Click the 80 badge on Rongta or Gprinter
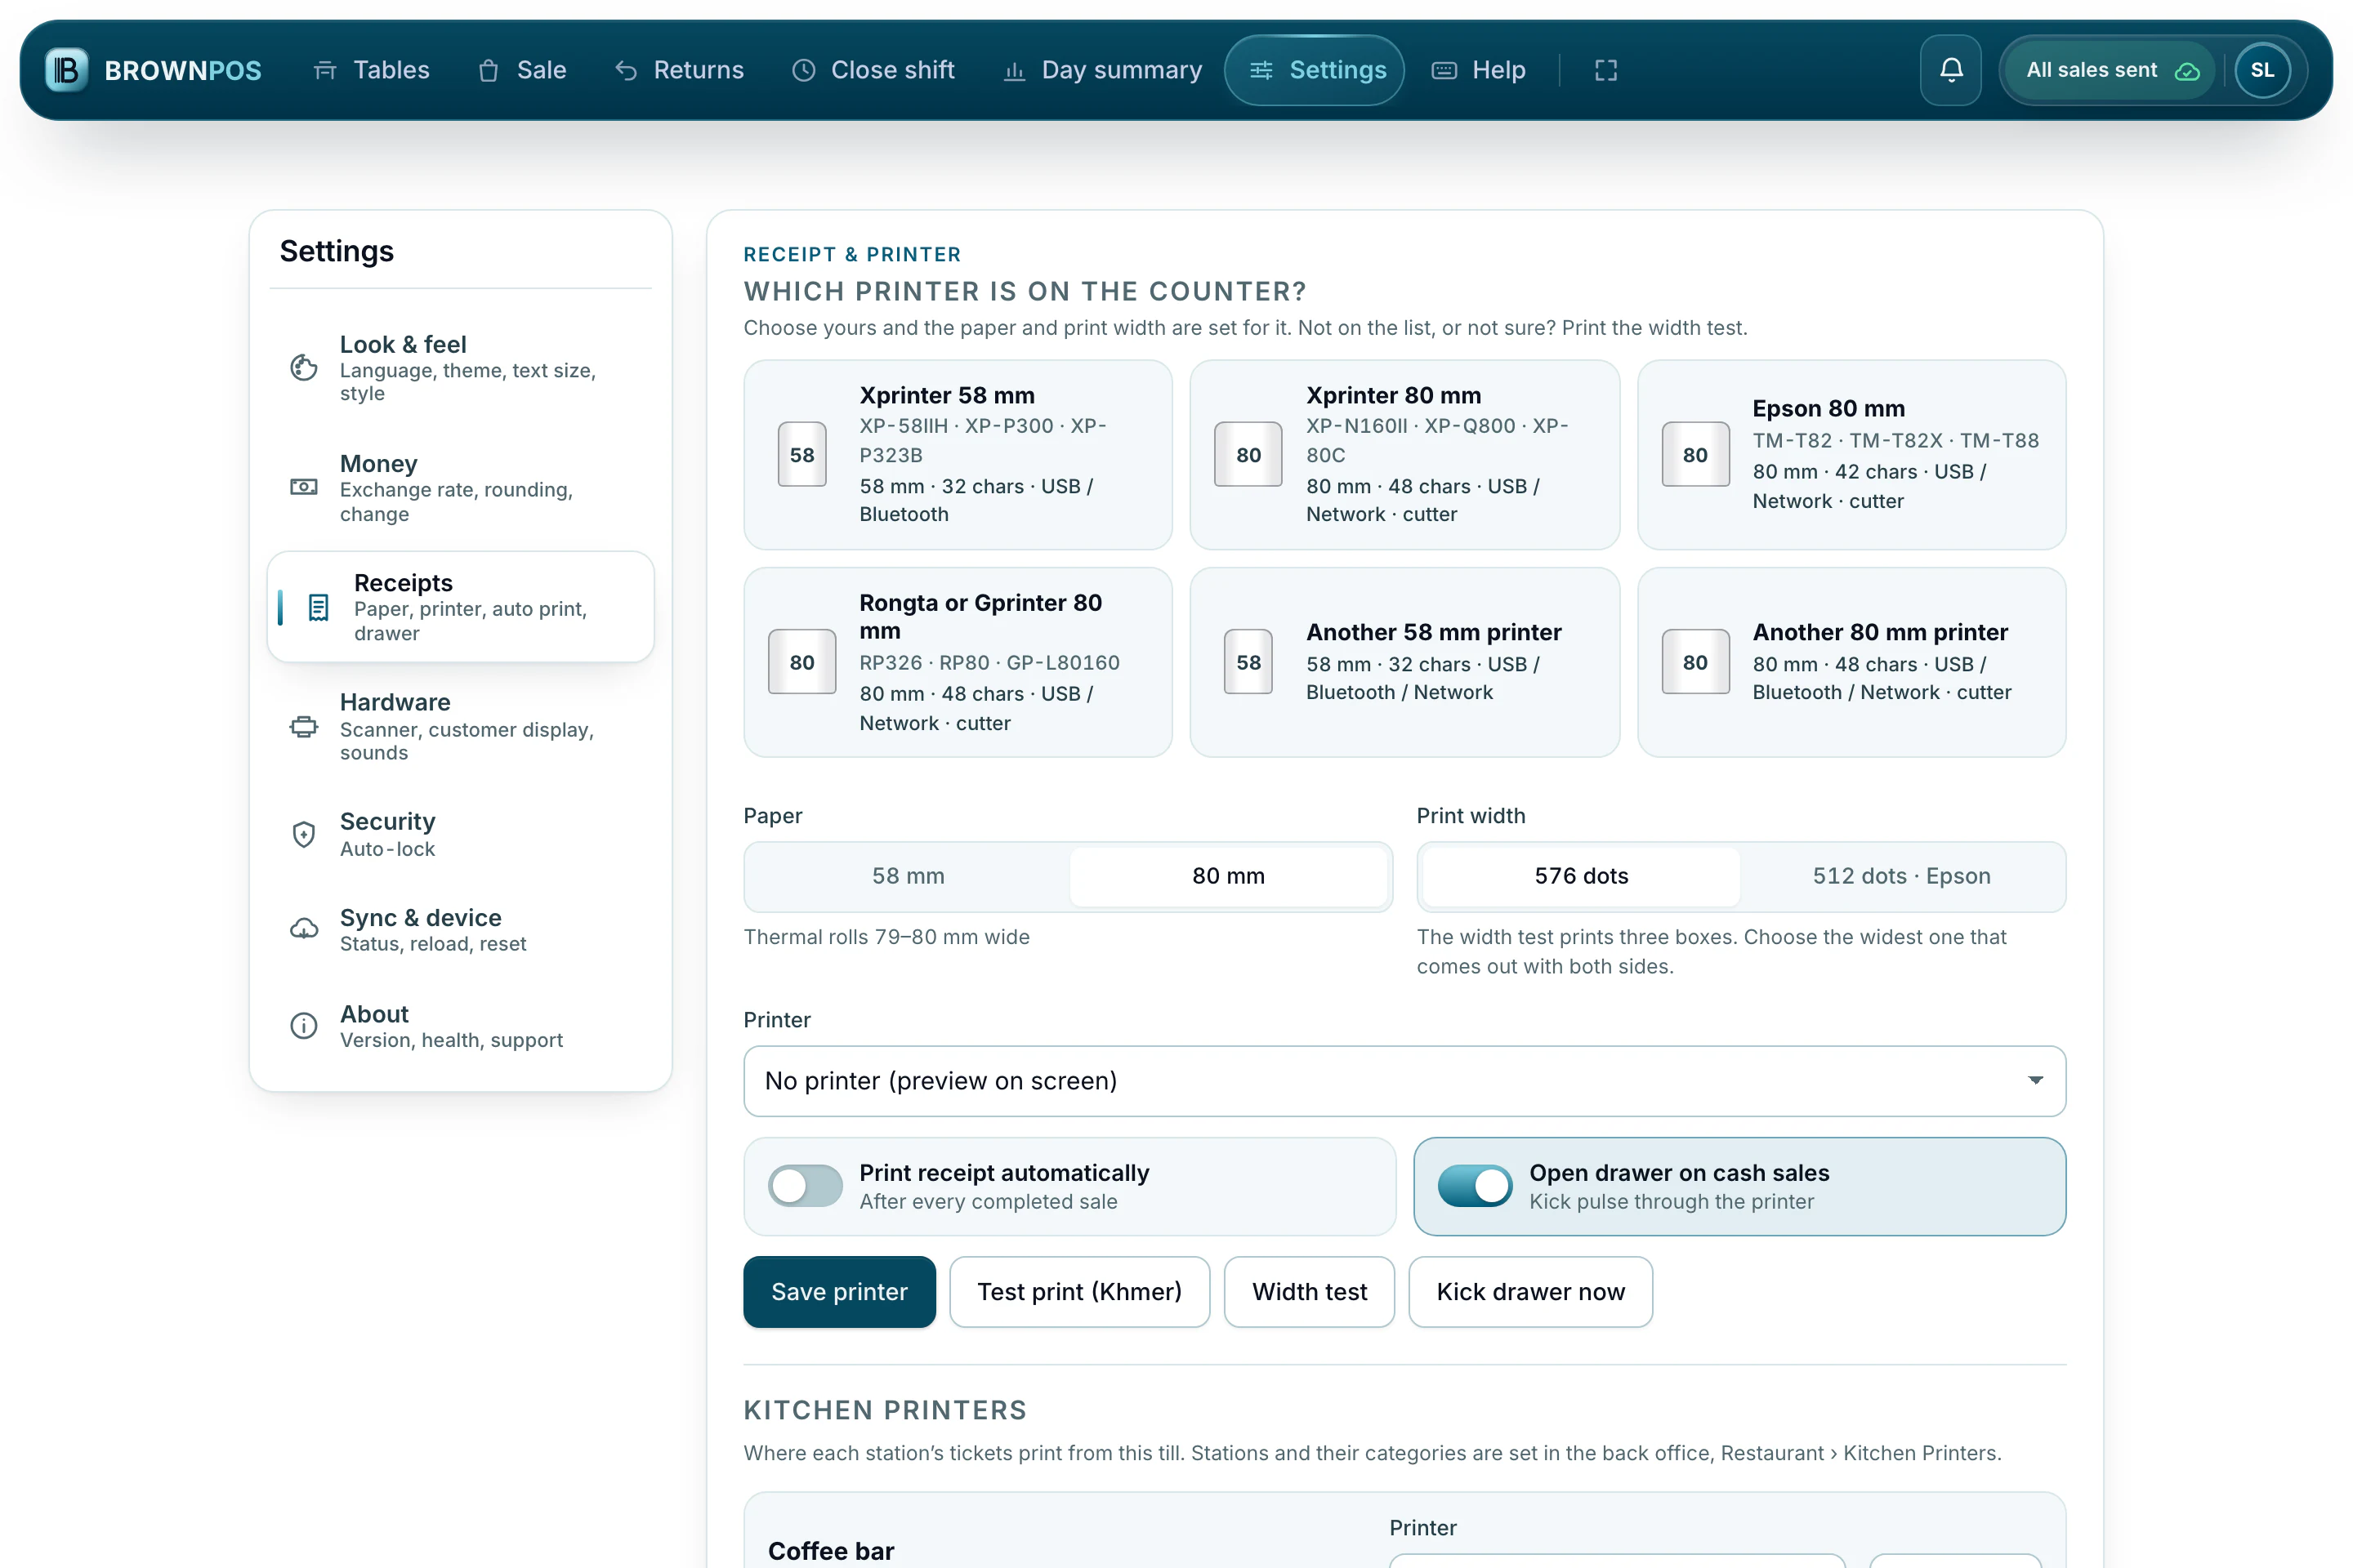 point(802,662)
